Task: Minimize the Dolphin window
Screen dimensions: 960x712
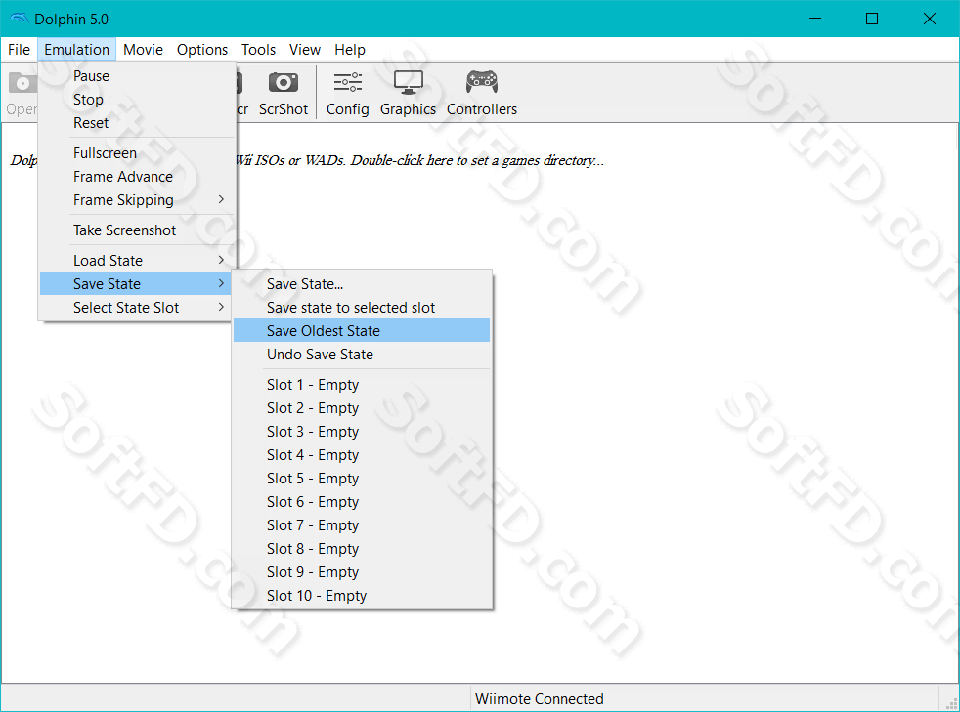Action: point(815,19)
